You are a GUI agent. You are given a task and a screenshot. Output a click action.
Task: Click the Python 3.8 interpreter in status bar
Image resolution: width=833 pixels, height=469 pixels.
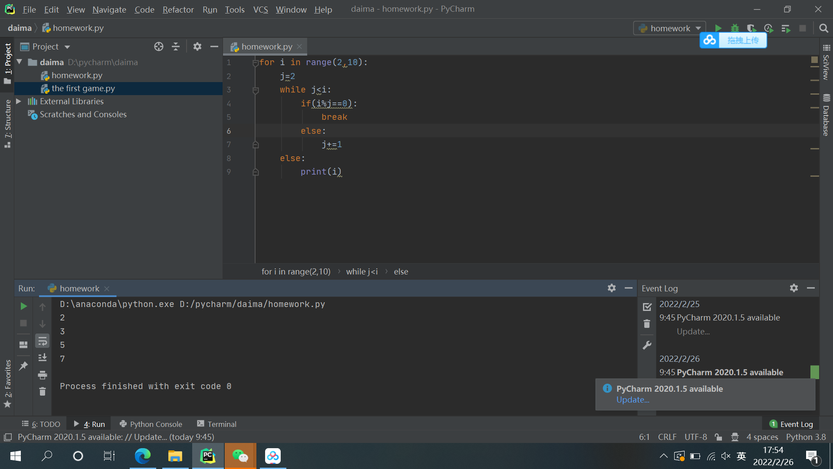(806, 437)
